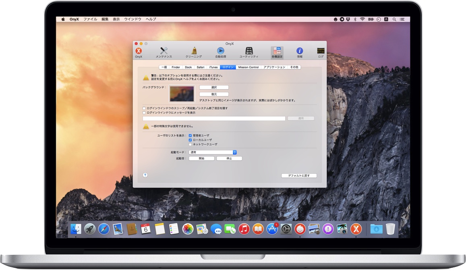Enable ログインウインドウにメッセージを表示 checkbox

click(x=144, y=113)
